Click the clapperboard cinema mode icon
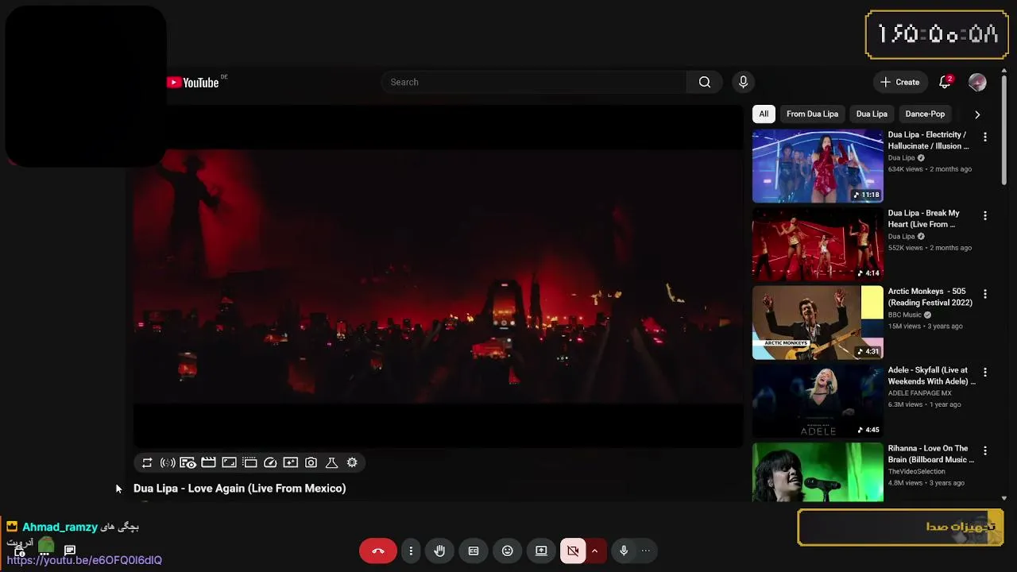Viewport: 1017px width, 572px height. pos(208,462)
